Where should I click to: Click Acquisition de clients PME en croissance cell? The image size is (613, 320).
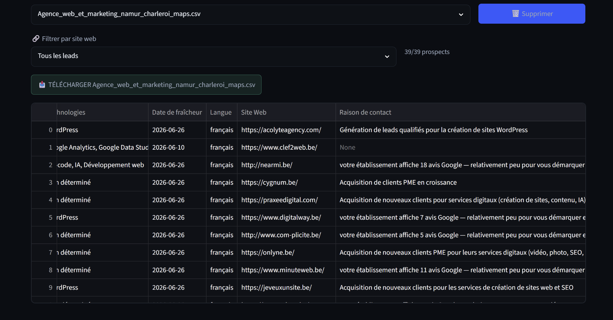460,182
